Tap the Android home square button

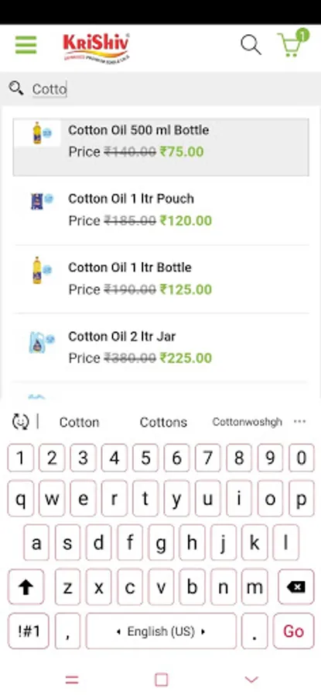[161, 679]
